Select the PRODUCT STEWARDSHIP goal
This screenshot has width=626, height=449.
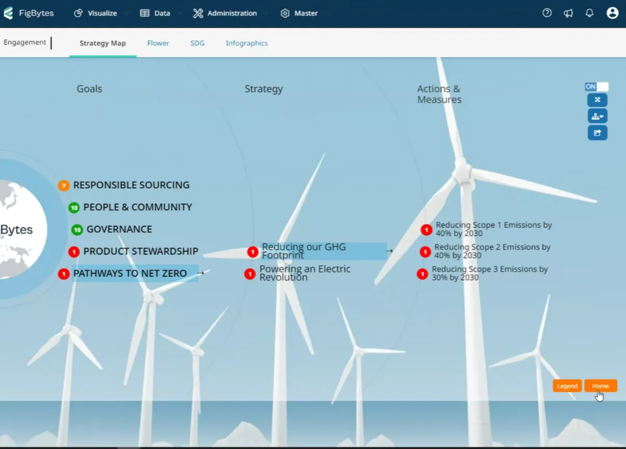(x=141, y=251)
